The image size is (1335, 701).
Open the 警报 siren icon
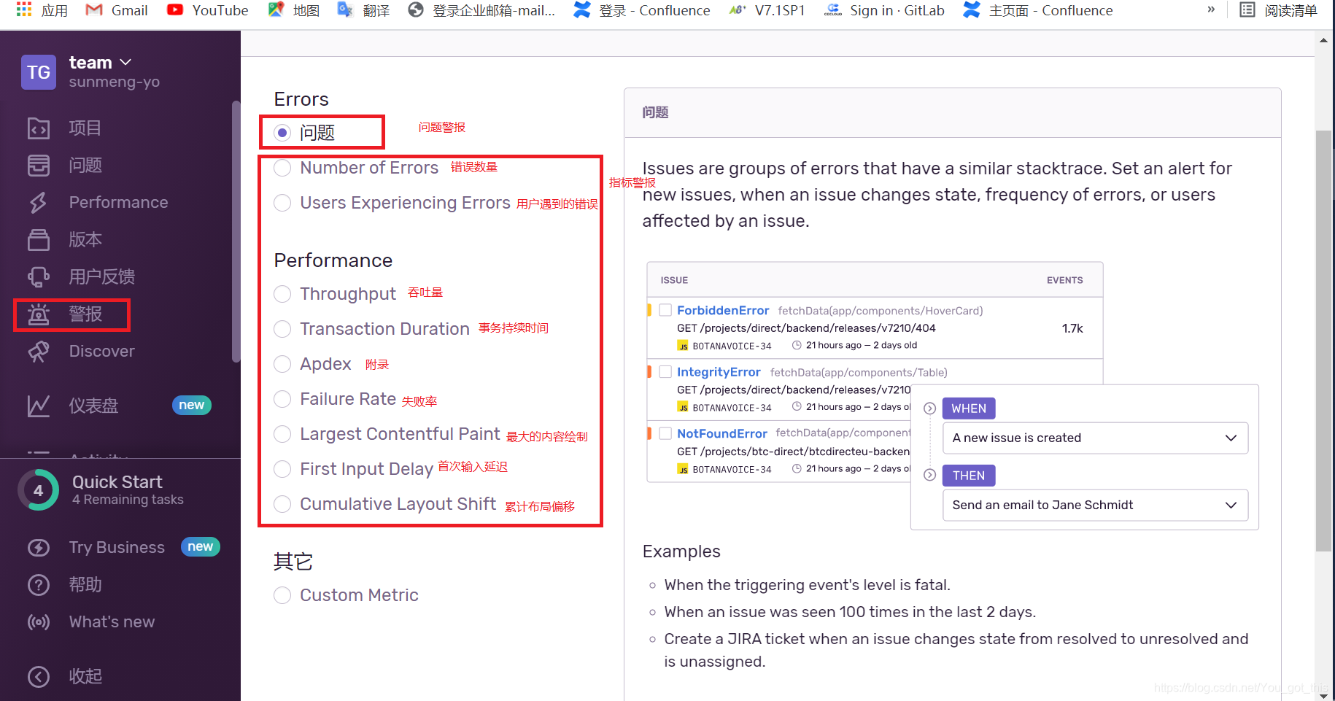[39, 314]
